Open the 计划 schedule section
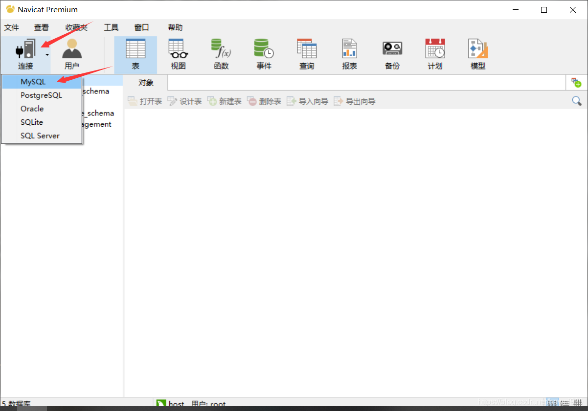588x411 pixels. pos(435,54)
